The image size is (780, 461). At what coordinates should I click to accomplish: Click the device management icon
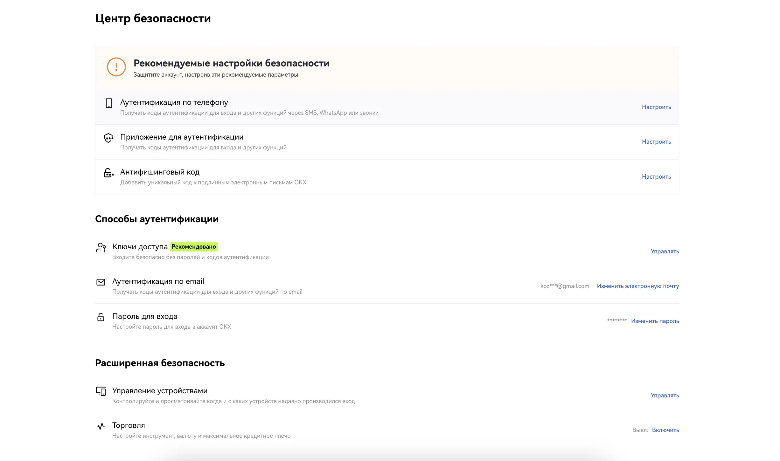tap(101, 391)
